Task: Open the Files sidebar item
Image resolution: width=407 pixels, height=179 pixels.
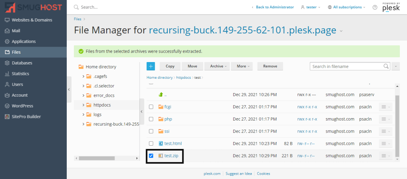Action: coord(33,52)
